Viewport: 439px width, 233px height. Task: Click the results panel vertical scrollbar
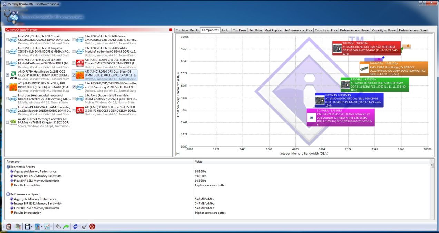[432, 189]
